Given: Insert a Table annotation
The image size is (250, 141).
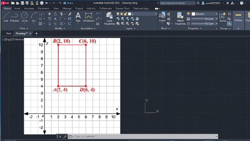Looking at the screenshot, I should click(98, 23).
